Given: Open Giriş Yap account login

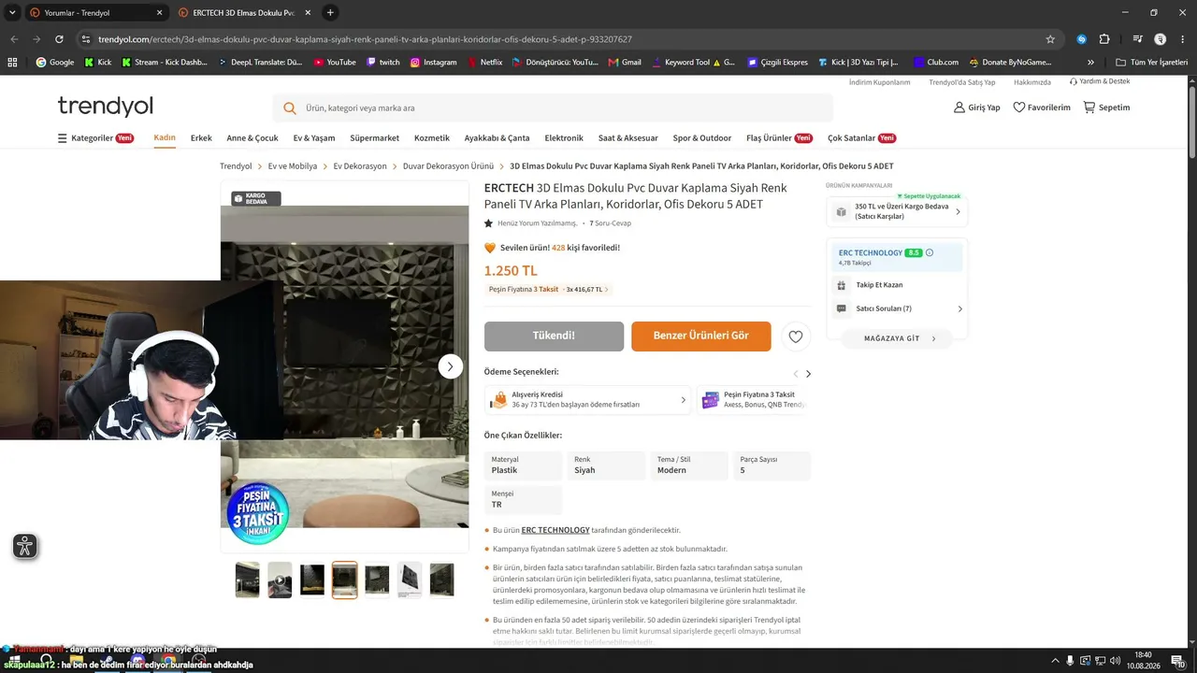Looking at the screenshot, I should (976, 107).
